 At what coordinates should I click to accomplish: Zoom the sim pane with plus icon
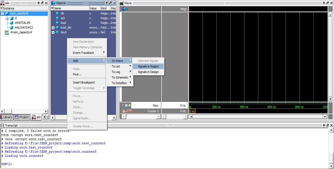coord(38,3)
